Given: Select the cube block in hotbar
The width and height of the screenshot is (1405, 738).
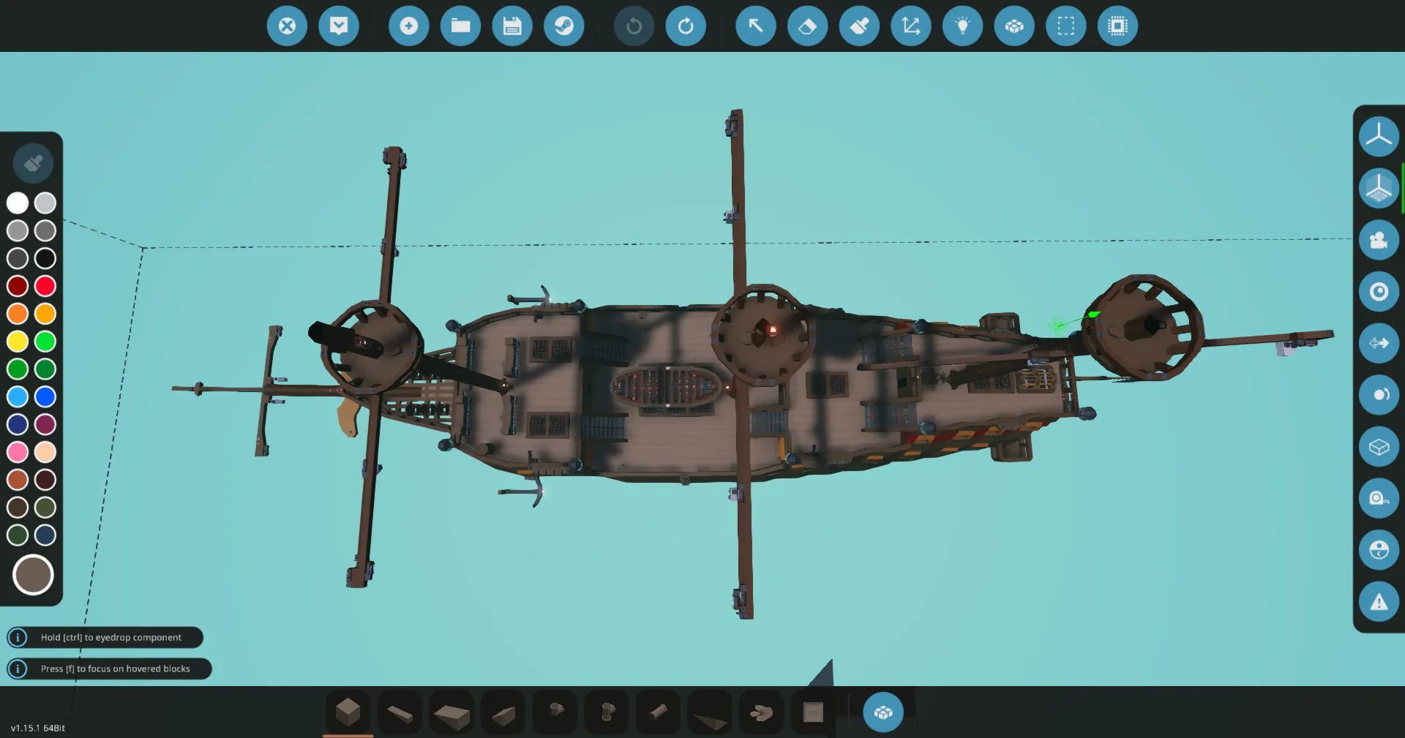Looking at the screenshot, I should pos(348,712).
